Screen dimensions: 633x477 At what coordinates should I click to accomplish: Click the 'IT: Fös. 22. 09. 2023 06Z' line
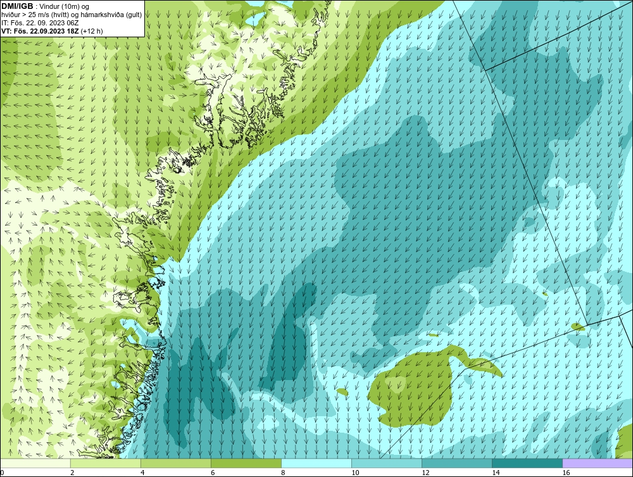[40, 23]
